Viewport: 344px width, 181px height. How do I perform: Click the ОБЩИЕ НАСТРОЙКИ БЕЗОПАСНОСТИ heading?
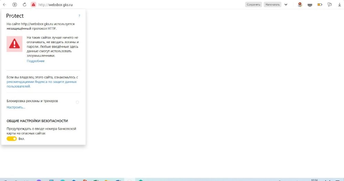37,121
